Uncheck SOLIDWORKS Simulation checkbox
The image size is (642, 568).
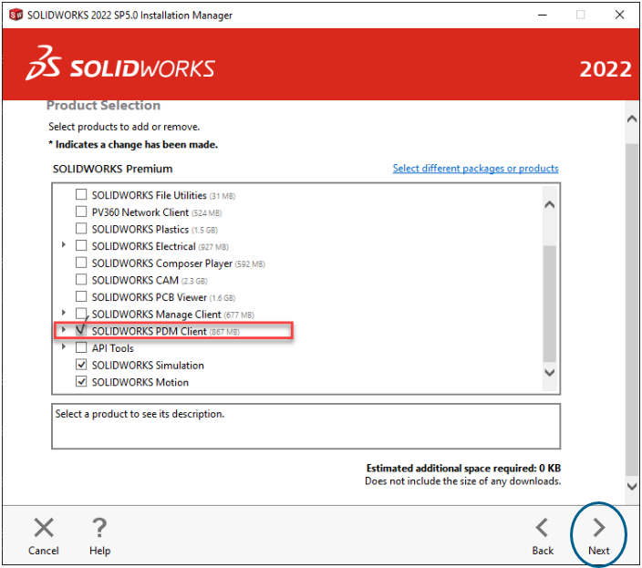tap(81, 364)
